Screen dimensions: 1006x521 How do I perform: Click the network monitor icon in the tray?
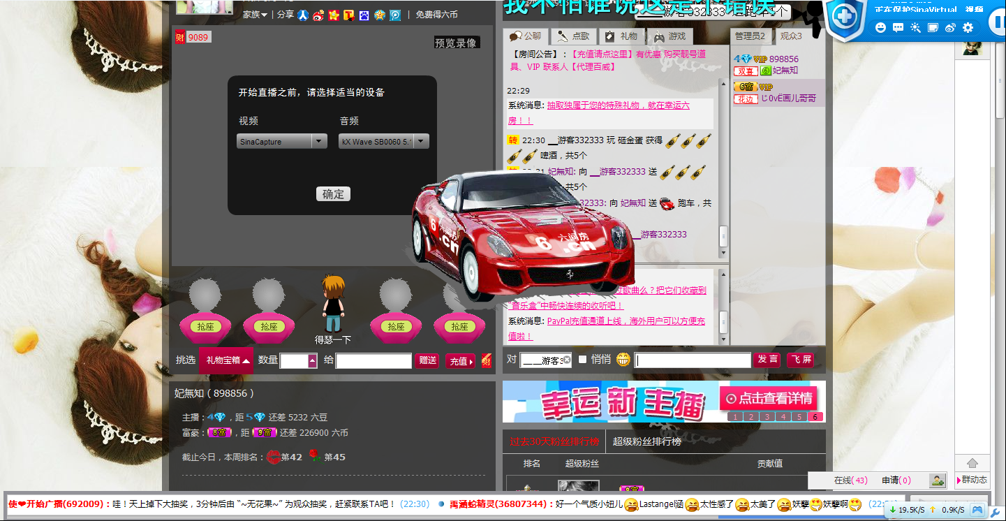977,510
